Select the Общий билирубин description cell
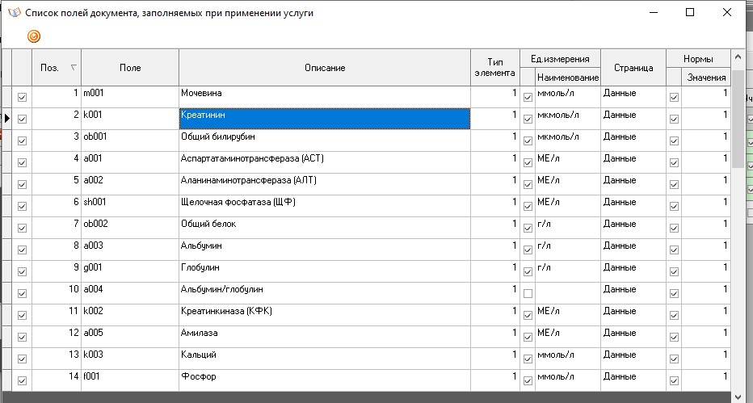The image size is (753, 403). tap(325, 141)
